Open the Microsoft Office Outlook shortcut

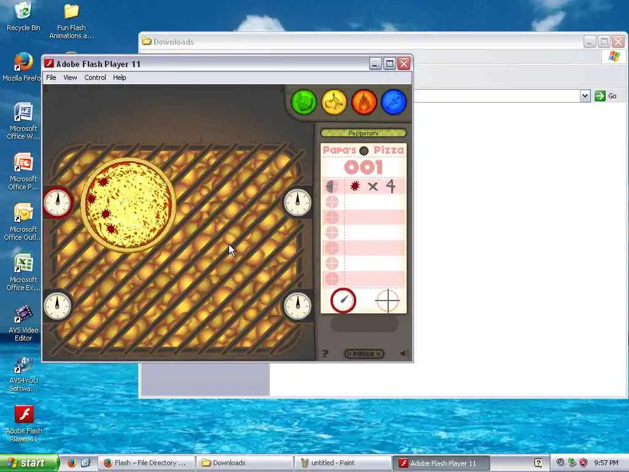23,222
